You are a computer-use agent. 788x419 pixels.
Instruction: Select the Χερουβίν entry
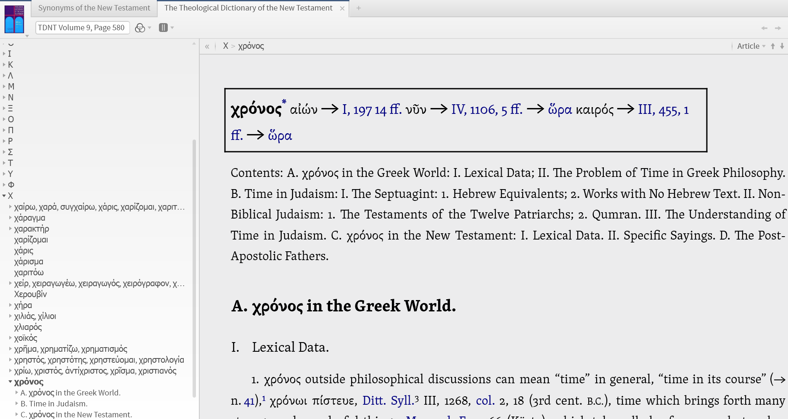click(x=30, y=294)
